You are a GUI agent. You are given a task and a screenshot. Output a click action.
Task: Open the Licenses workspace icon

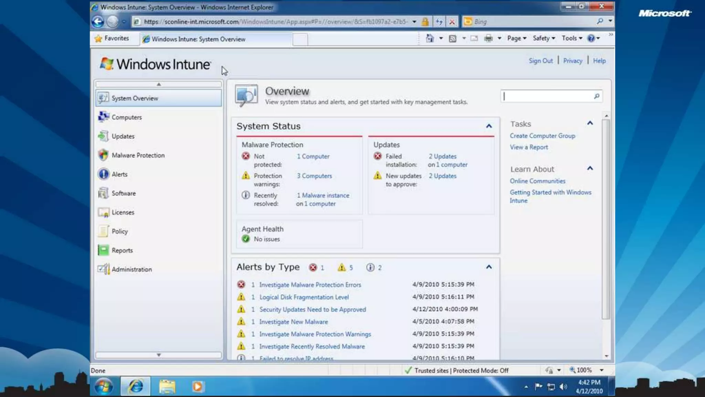point(103,212)
